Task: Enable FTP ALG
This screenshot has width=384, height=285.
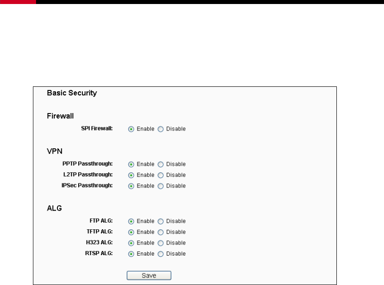Action: 131,221
